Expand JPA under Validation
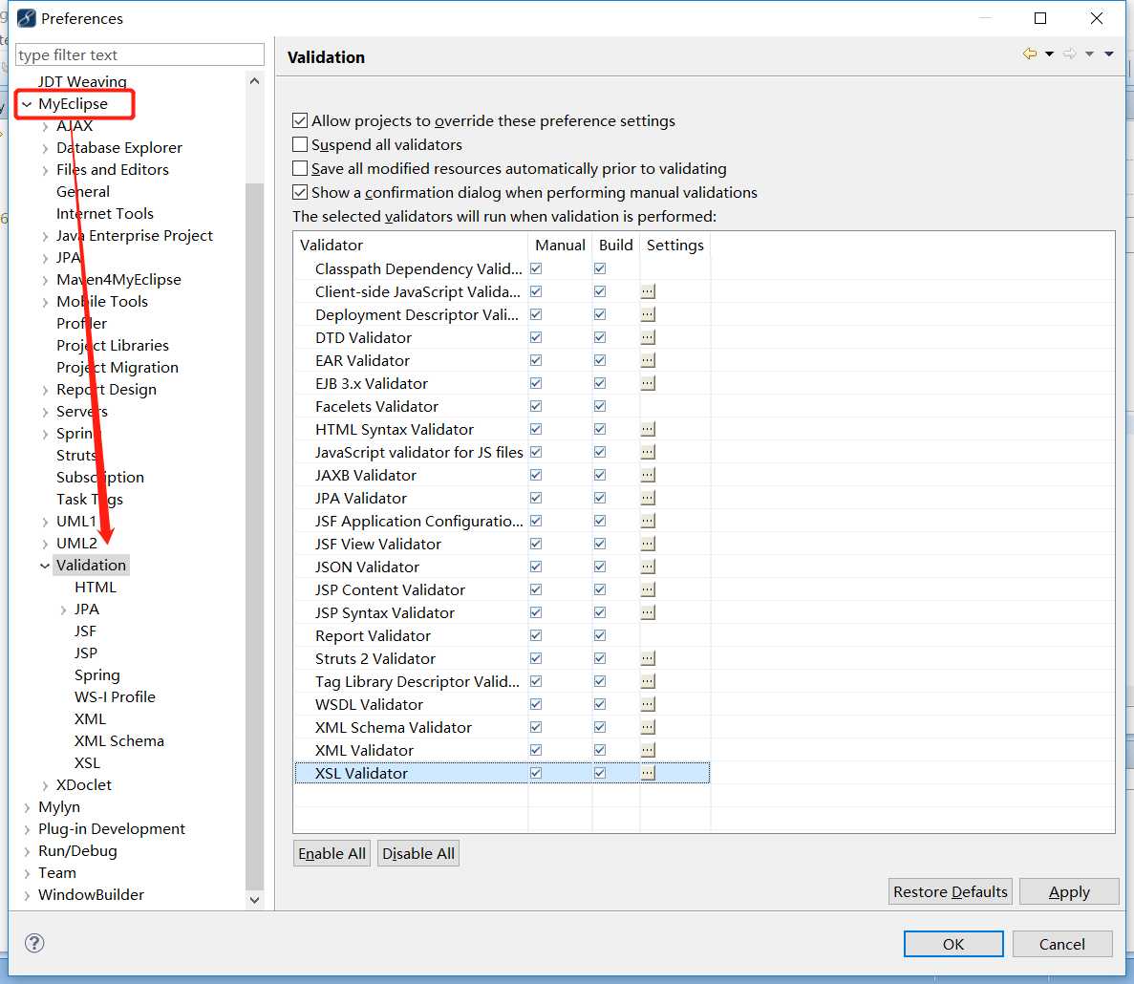1134x984 pixels. click(x=63, y=610)
